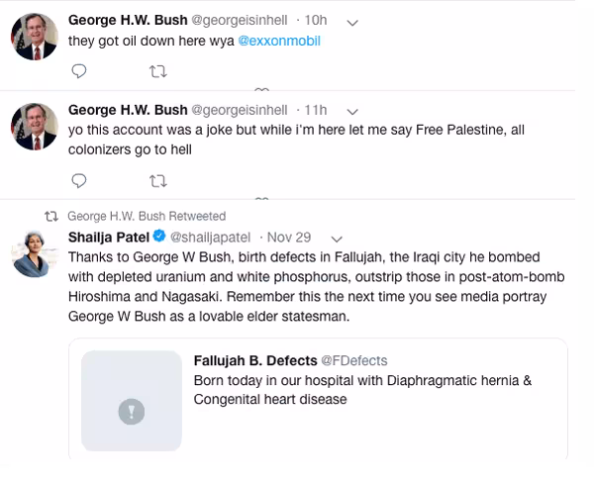
Task: Open the 10h tweet's dropdown chevron
Action: (352, 23)
